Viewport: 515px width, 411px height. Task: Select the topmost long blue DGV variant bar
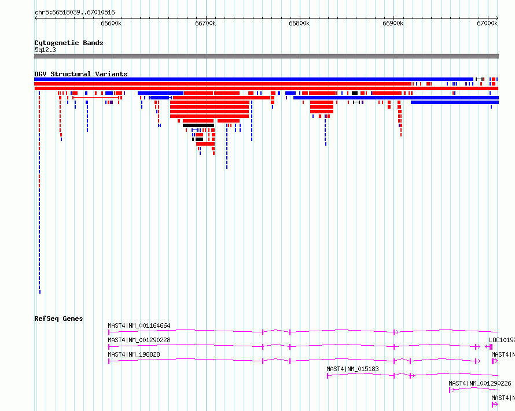click(253, 79)
